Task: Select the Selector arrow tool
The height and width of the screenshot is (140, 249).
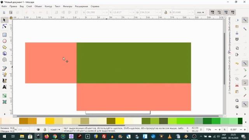Action: [4, 20]
